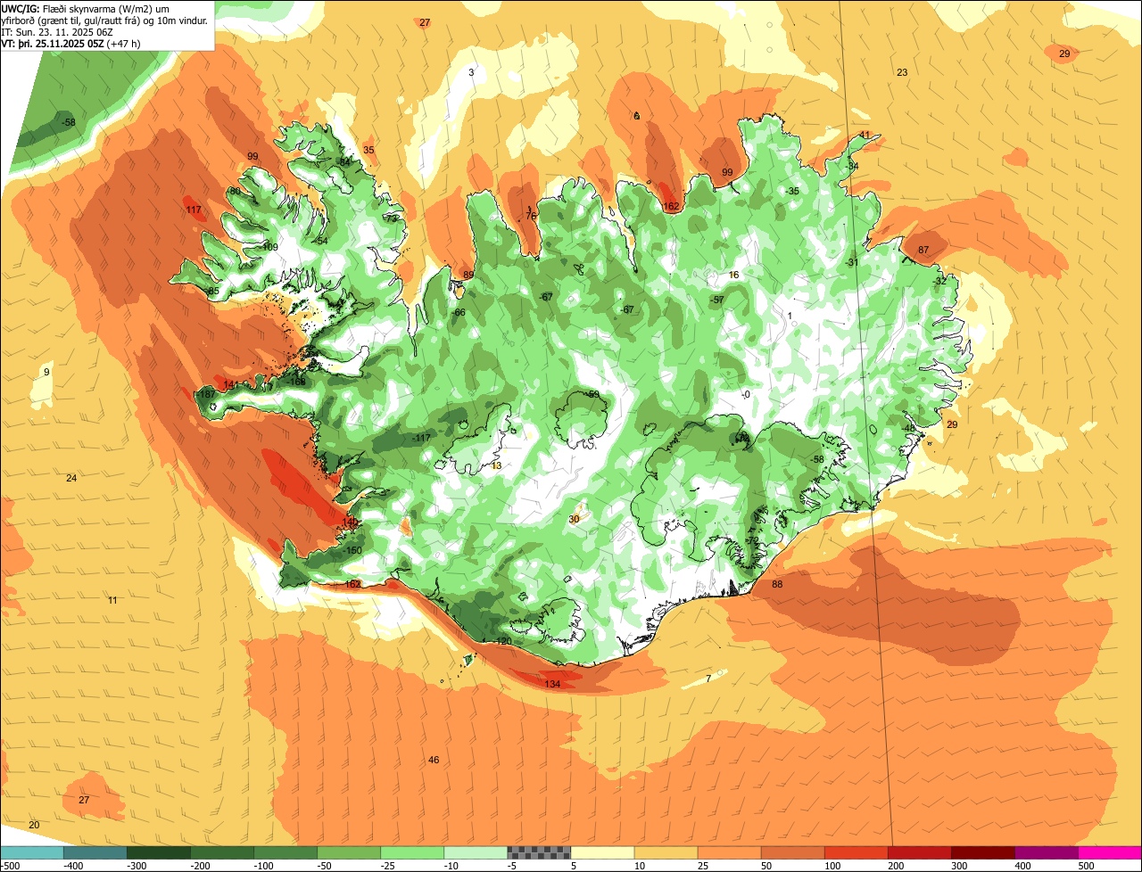
Task: Click the value 134 off the south coast
Action: pos(552,684)
